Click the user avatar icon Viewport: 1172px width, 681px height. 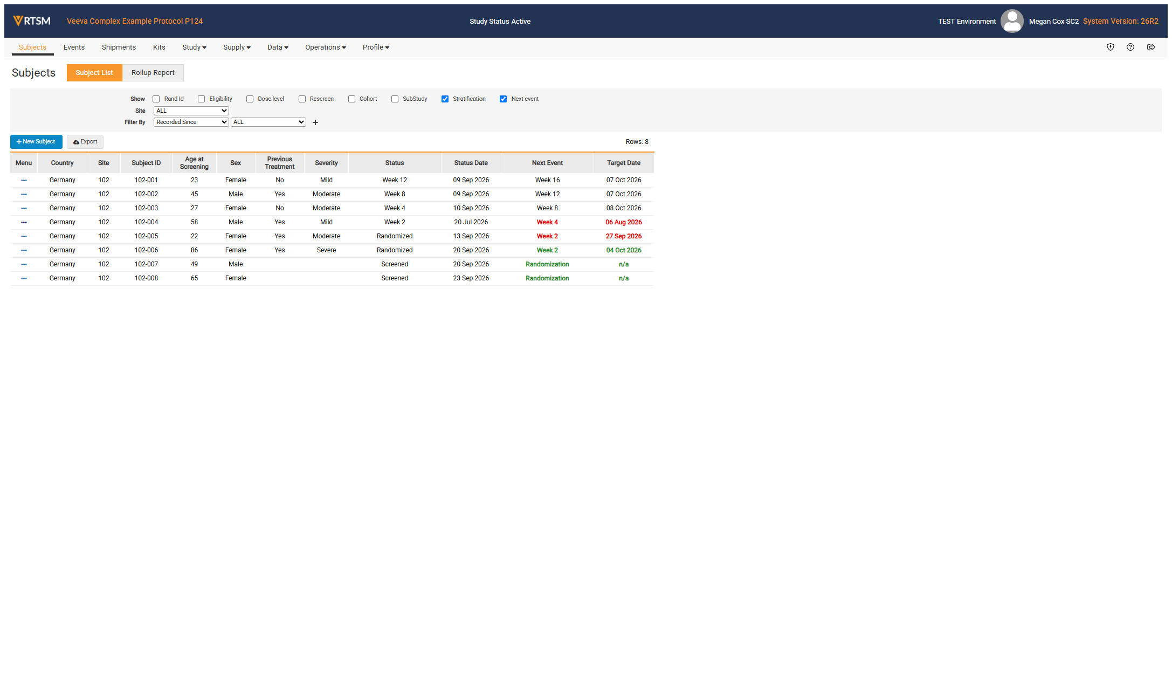[x=1012, y=22]
